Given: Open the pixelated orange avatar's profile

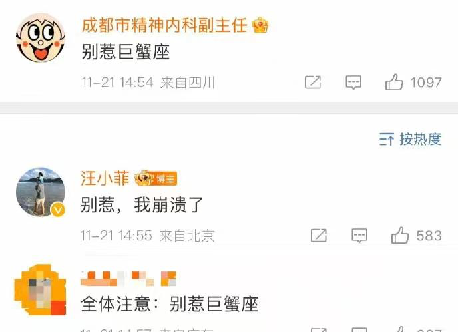Looking at the screenshot, I should (x=41, y=289).
